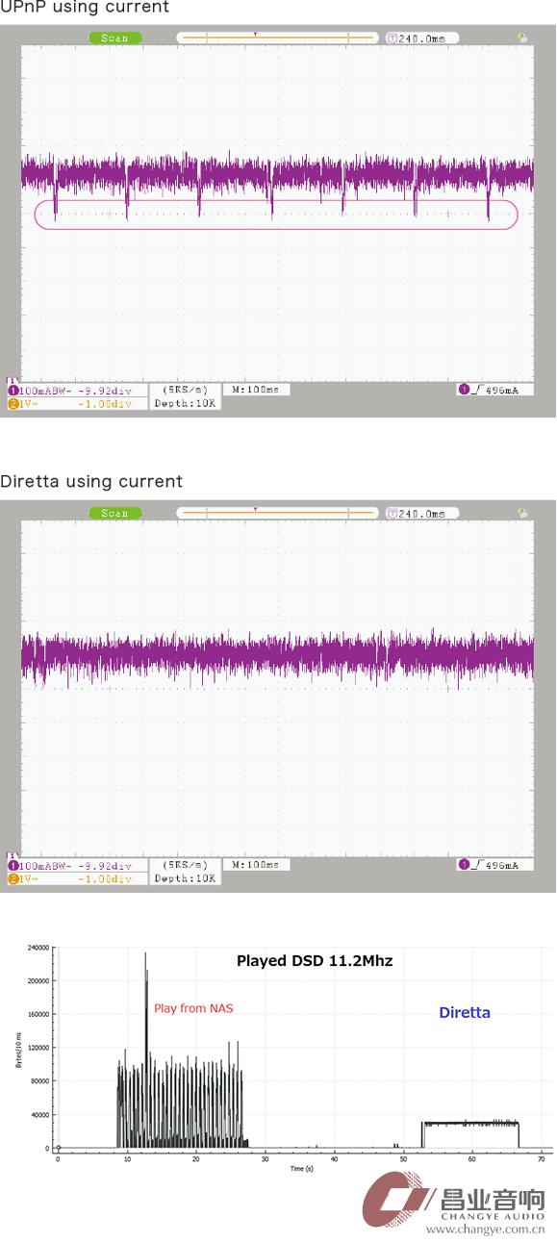557x1243 pixels.
Task: Click the Changye Audio logo
Action: (452, 1206)
